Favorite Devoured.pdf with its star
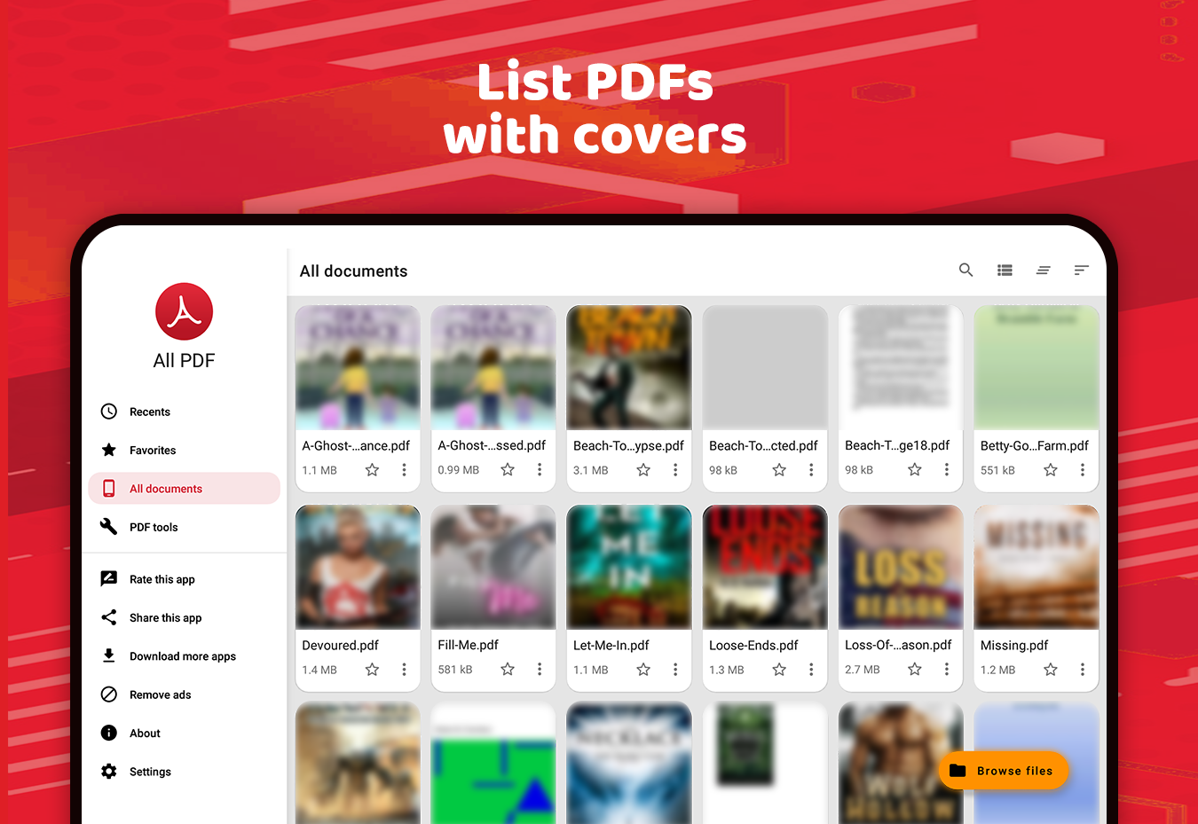This screenshot has height=824, width=1198. pyautogui.click(x=372, y=670)
